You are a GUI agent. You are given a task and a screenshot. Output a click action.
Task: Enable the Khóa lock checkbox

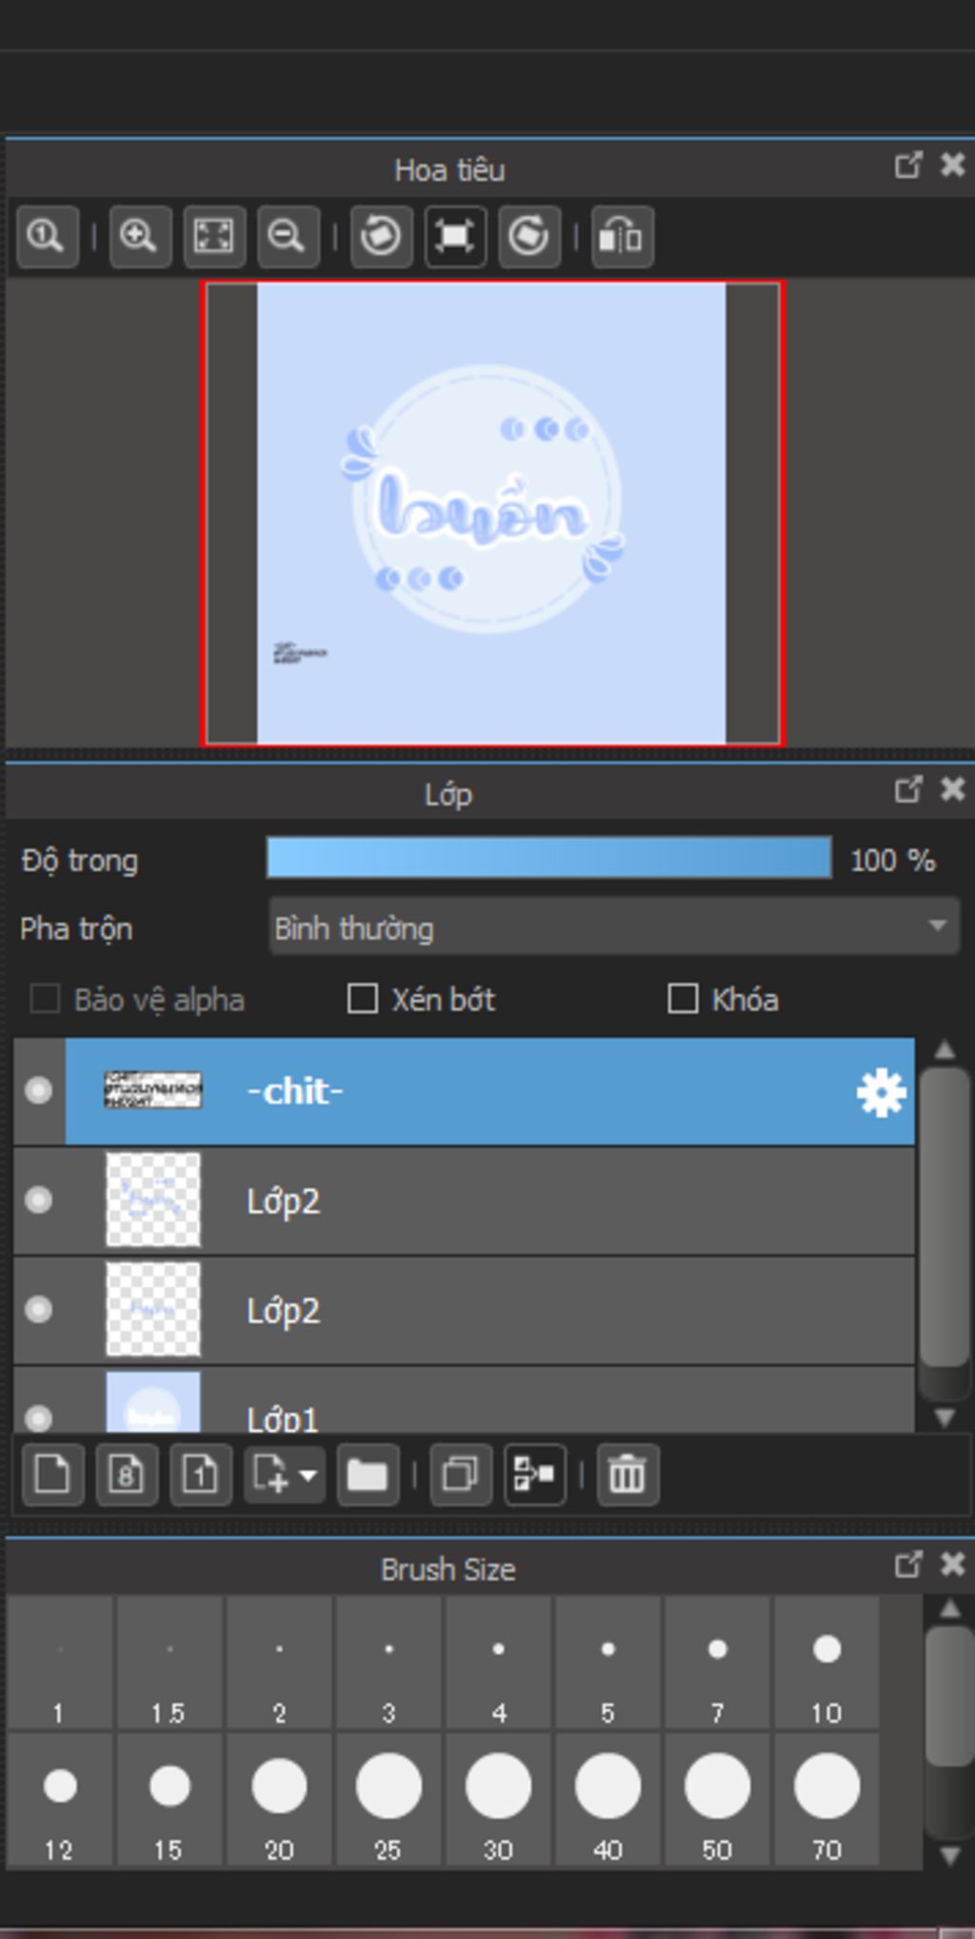[683, 999]
